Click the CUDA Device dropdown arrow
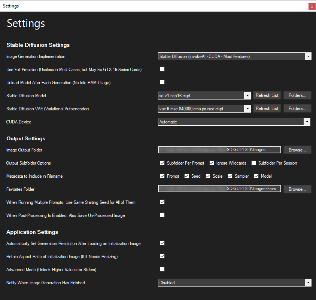Screen dimensions: 316x300 coord(307,122)
